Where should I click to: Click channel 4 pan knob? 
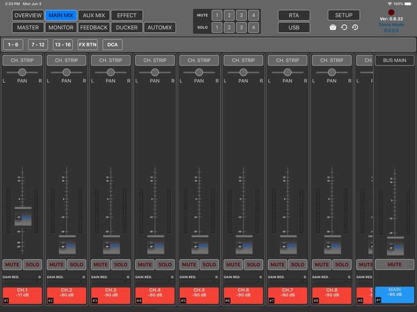[x=155, y=72]
